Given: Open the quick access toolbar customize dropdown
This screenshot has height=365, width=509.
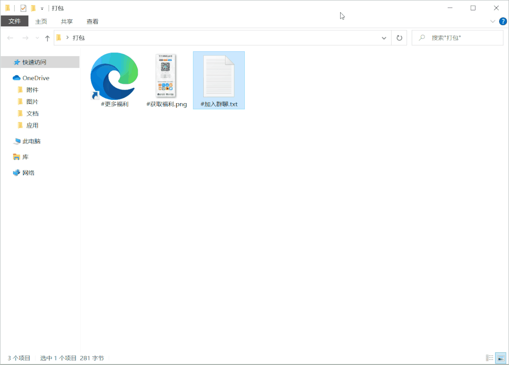Looking at the screenshot, I should (x=42, y=9).
